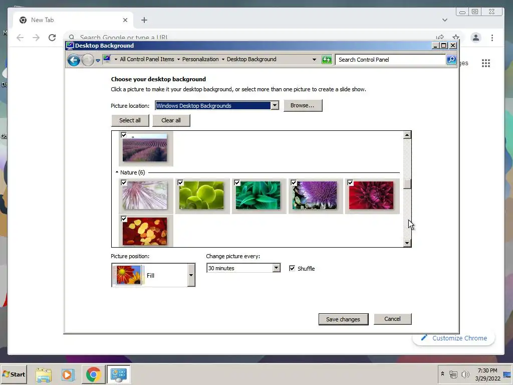
Task: Click Chrome's reload page icon
Action: tap(52, 38)
